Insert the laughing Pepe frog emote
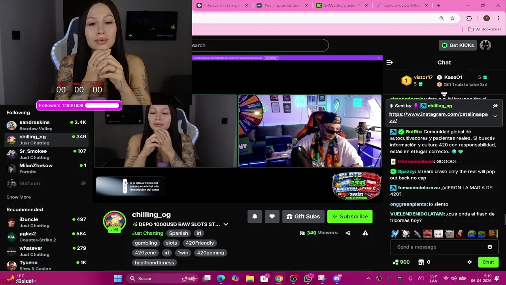Screen dimensions: 506x285 [x=471, y=234]
